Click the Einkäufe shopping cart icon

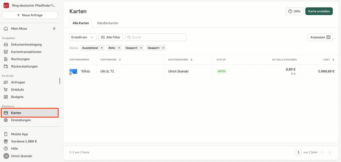[x=6, y=89]
